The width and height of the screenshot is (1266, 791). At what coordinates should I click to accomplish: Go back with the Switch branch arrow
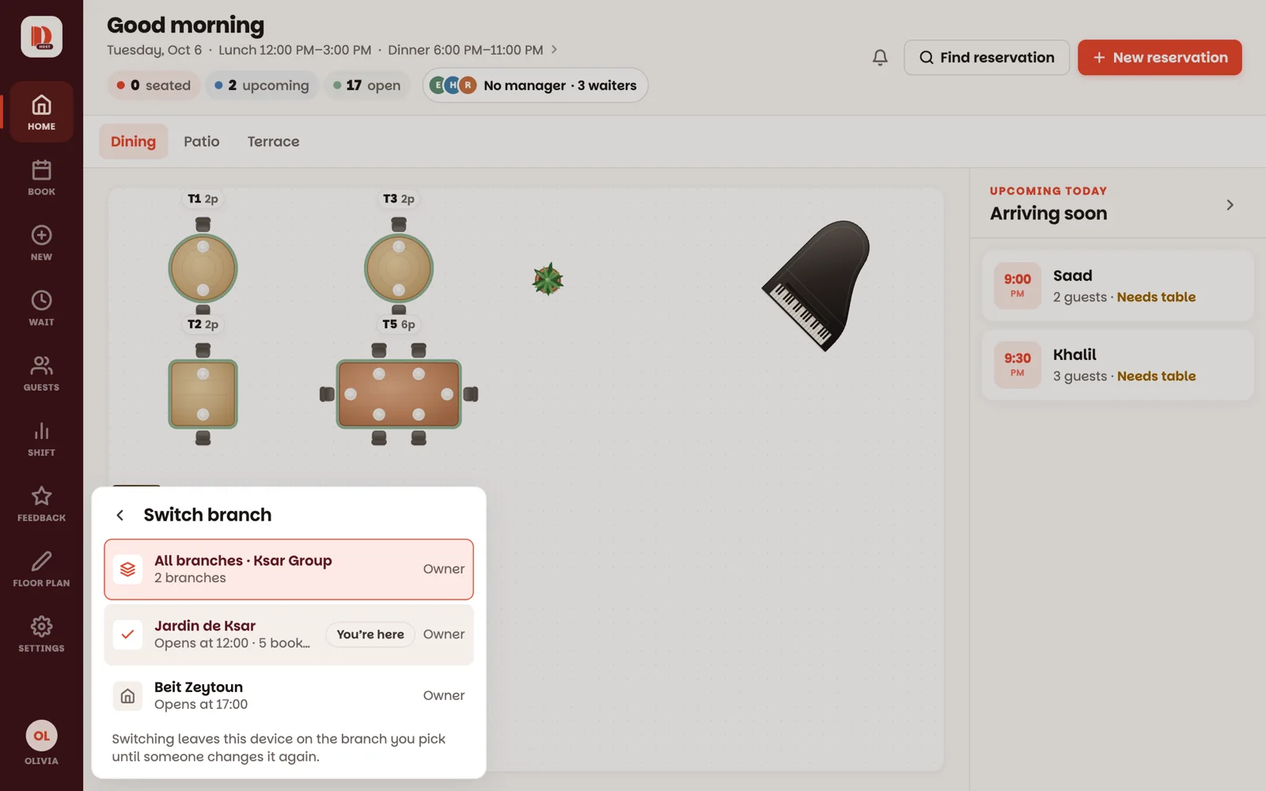pos(120,515)
